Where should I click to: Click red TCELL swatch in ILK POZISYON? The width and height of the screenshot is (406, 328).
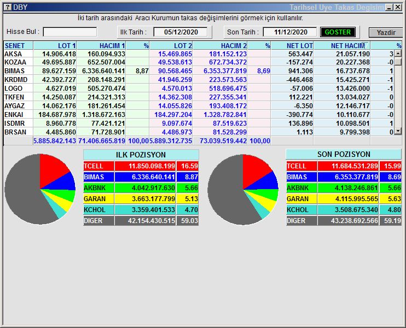coord(98,166)
